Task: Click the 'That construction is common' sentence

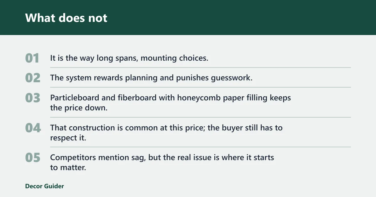Action: [x=166, y=133]
